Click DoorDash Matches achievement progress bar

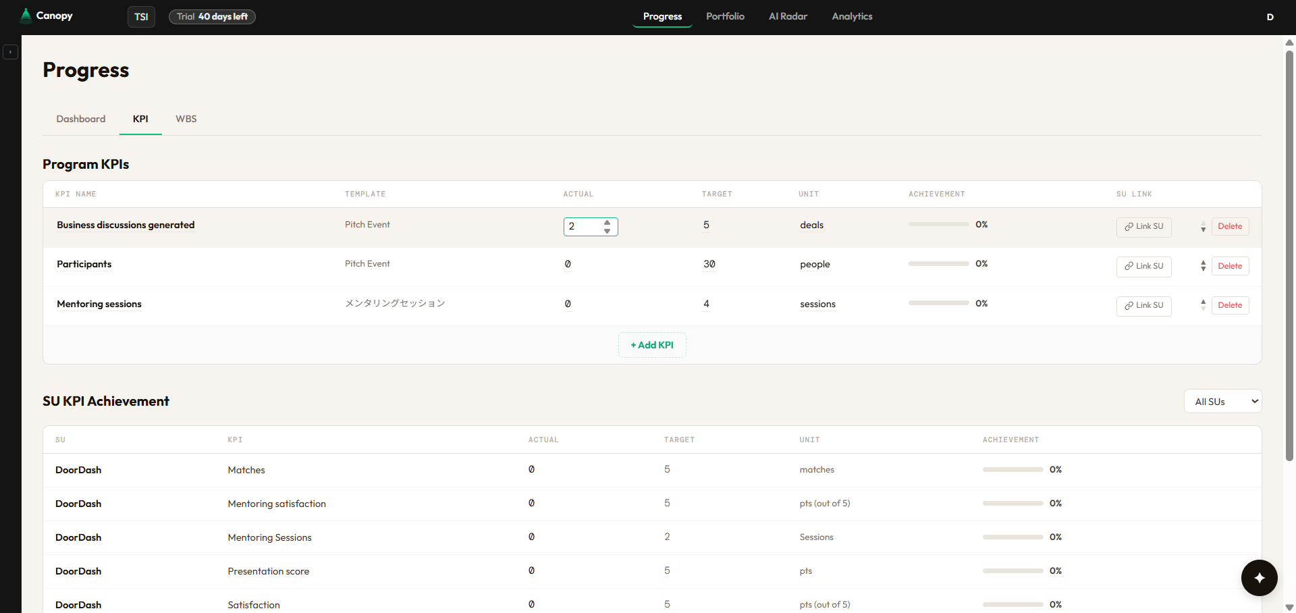(1013, 469)
